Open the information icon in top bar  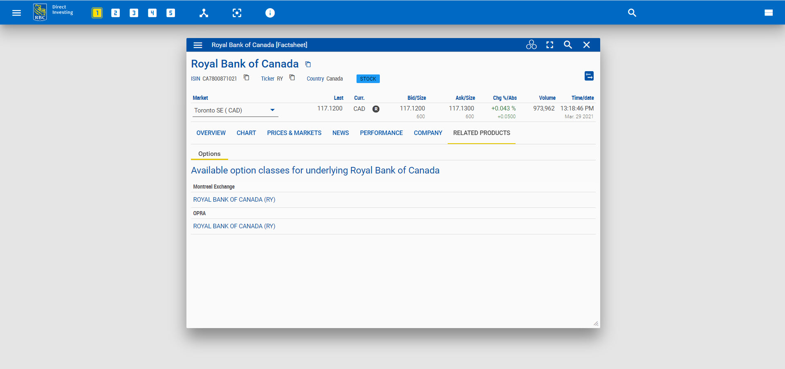(x=270, y=13)
